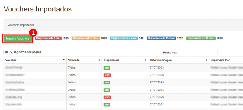Image resolution: width=243 pixels, height=110 pixels.
Task: Click the NÃO badge in the fifth row
Action: pos(107,97)
